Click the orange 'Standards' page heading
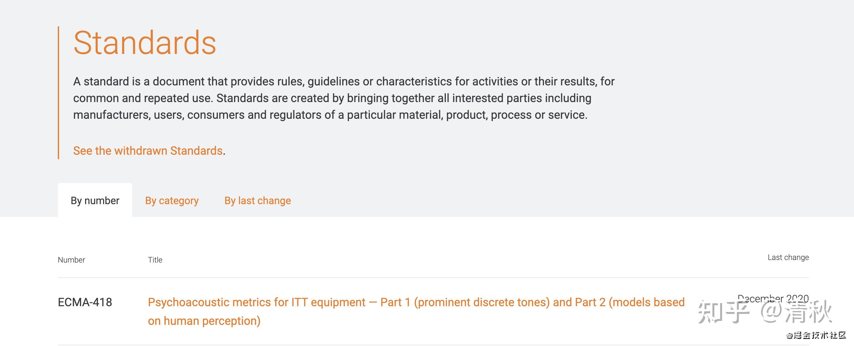The width and height of the screenshot is (854, 346). click(144, 43)
